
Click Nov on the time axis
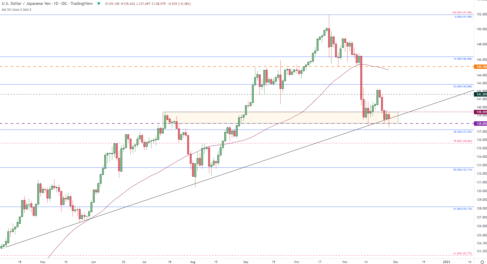point(345,262)
